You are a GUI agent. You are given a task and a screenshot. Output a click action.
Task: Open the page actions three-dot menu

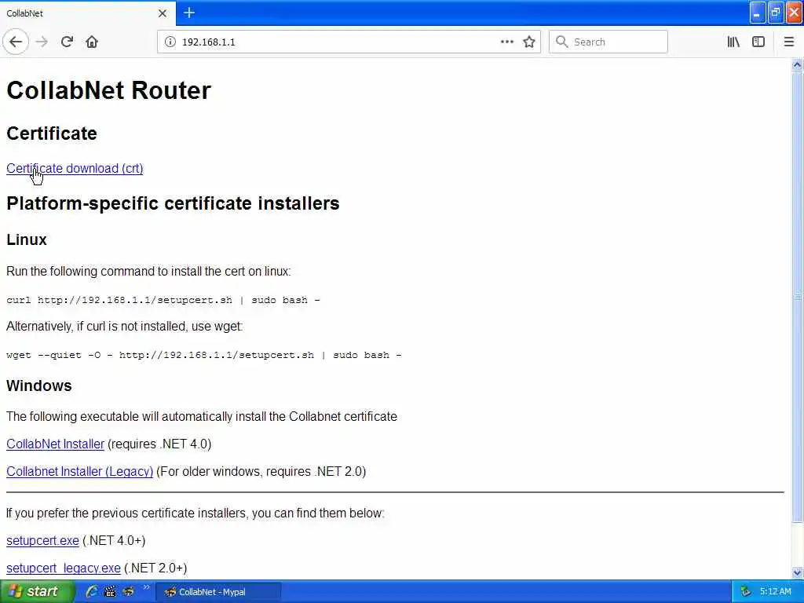(x=506, y=42)
